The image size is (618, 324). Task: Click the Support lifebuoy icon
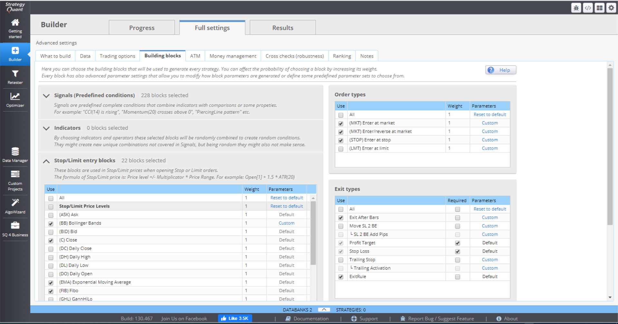[x=354, y=319]
